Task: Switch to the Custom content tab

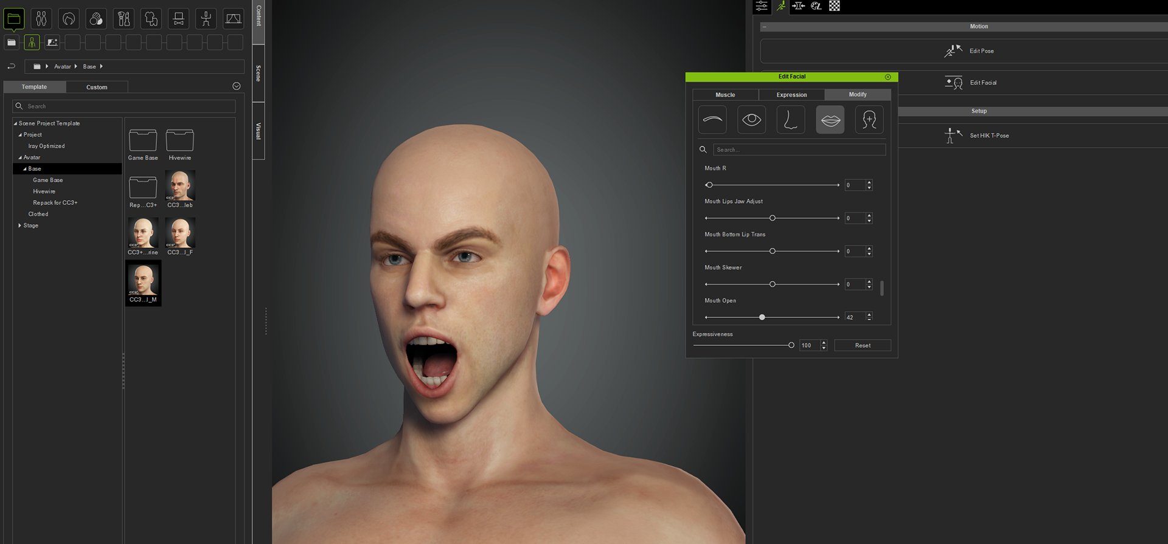Action: (x=97, y=87)
